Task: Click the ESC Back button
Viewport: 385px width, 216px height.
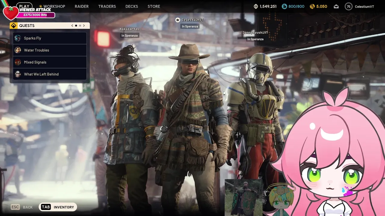Action: point(22,207)
